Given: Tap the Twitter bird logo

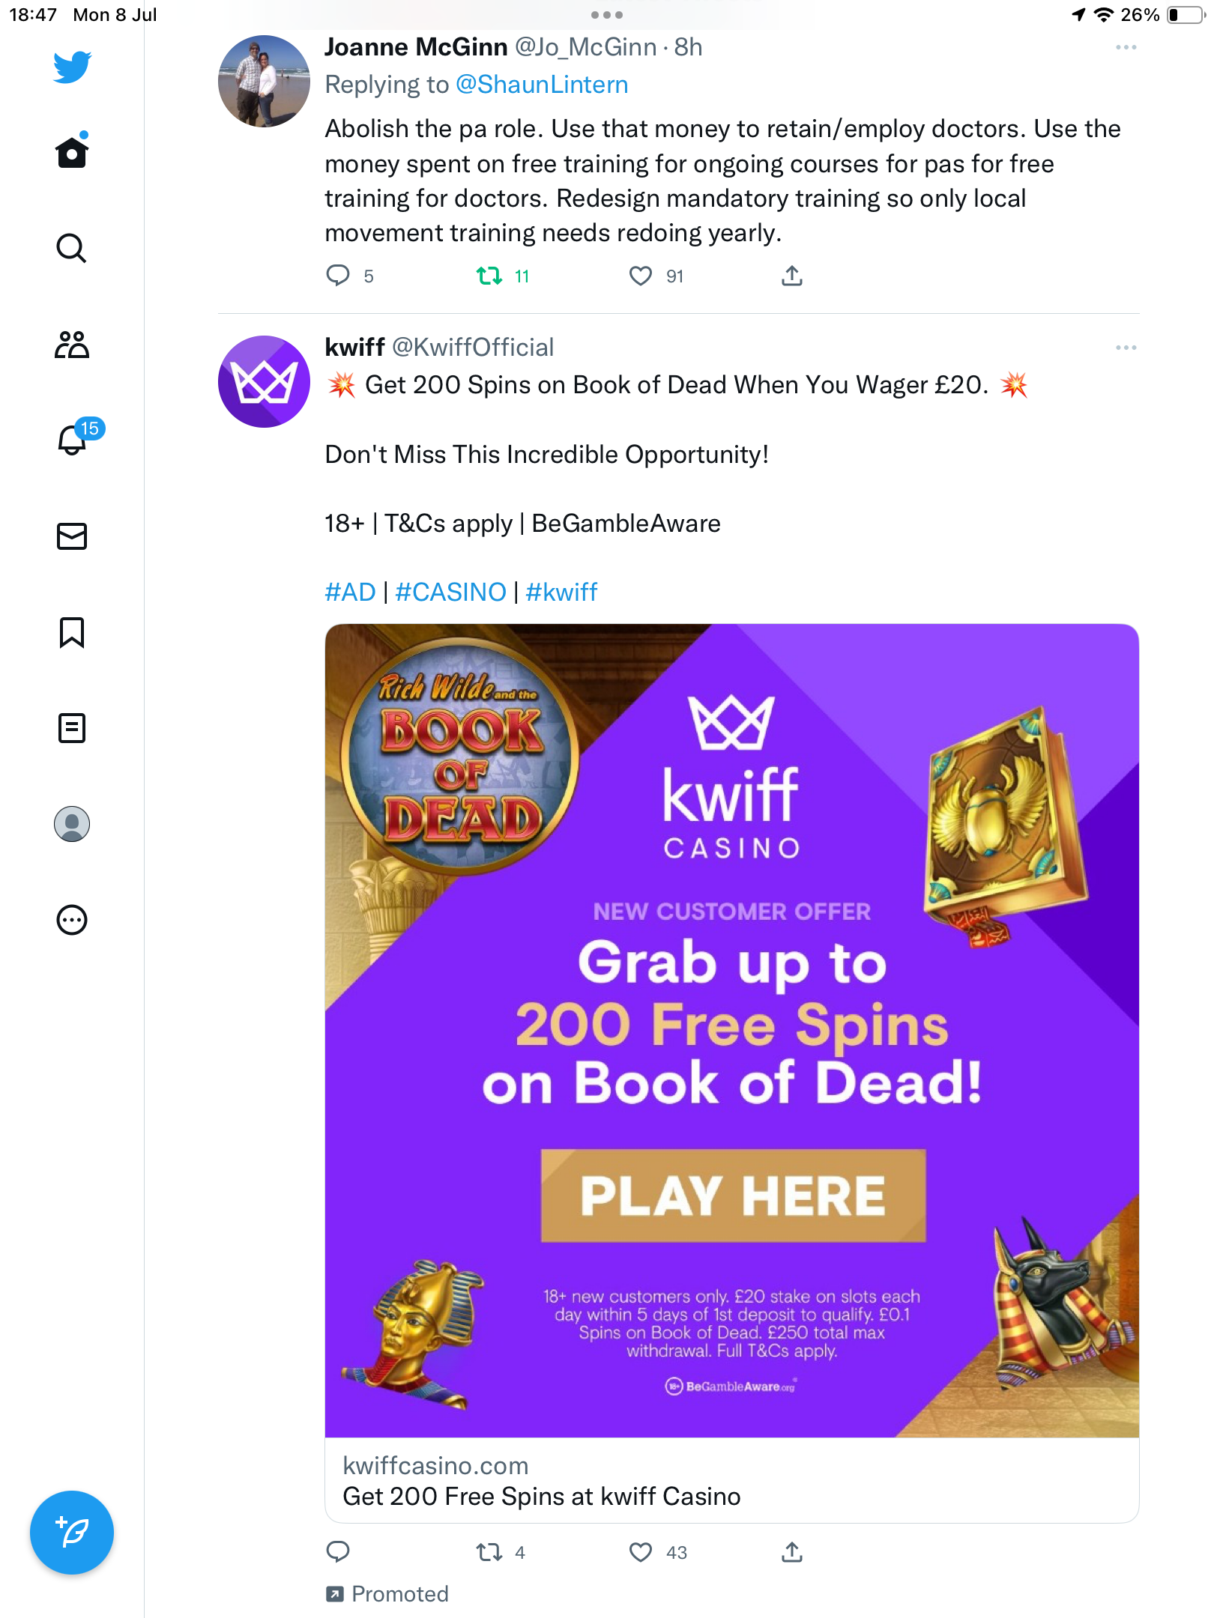Looking at the screenshot, I should [x=72, y=67].
